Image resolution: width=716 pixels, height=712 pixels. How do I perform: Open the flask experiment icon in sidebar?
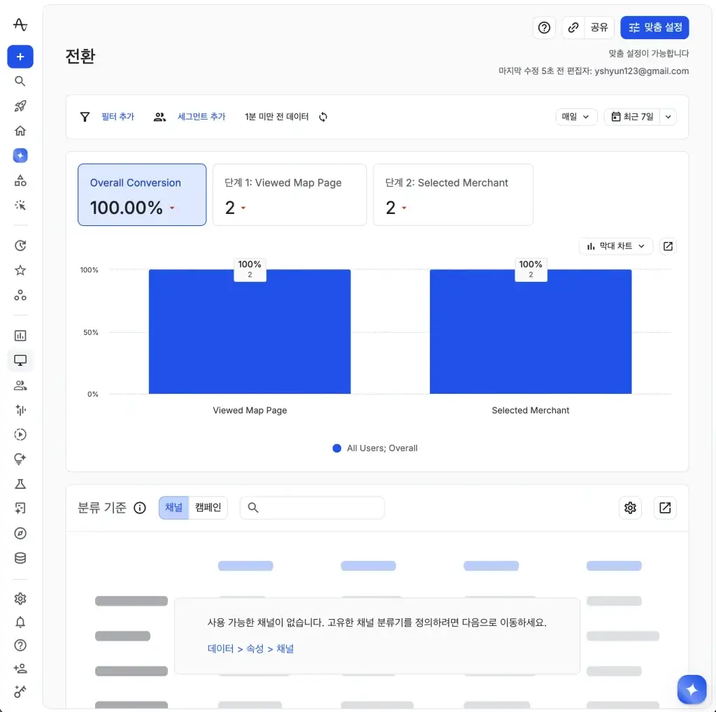pos(20,484)
